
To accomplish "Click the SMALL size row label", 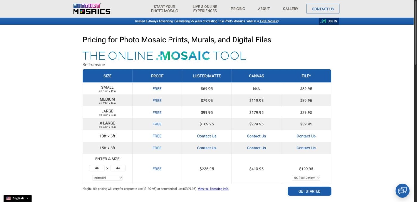I will [108, 88].
